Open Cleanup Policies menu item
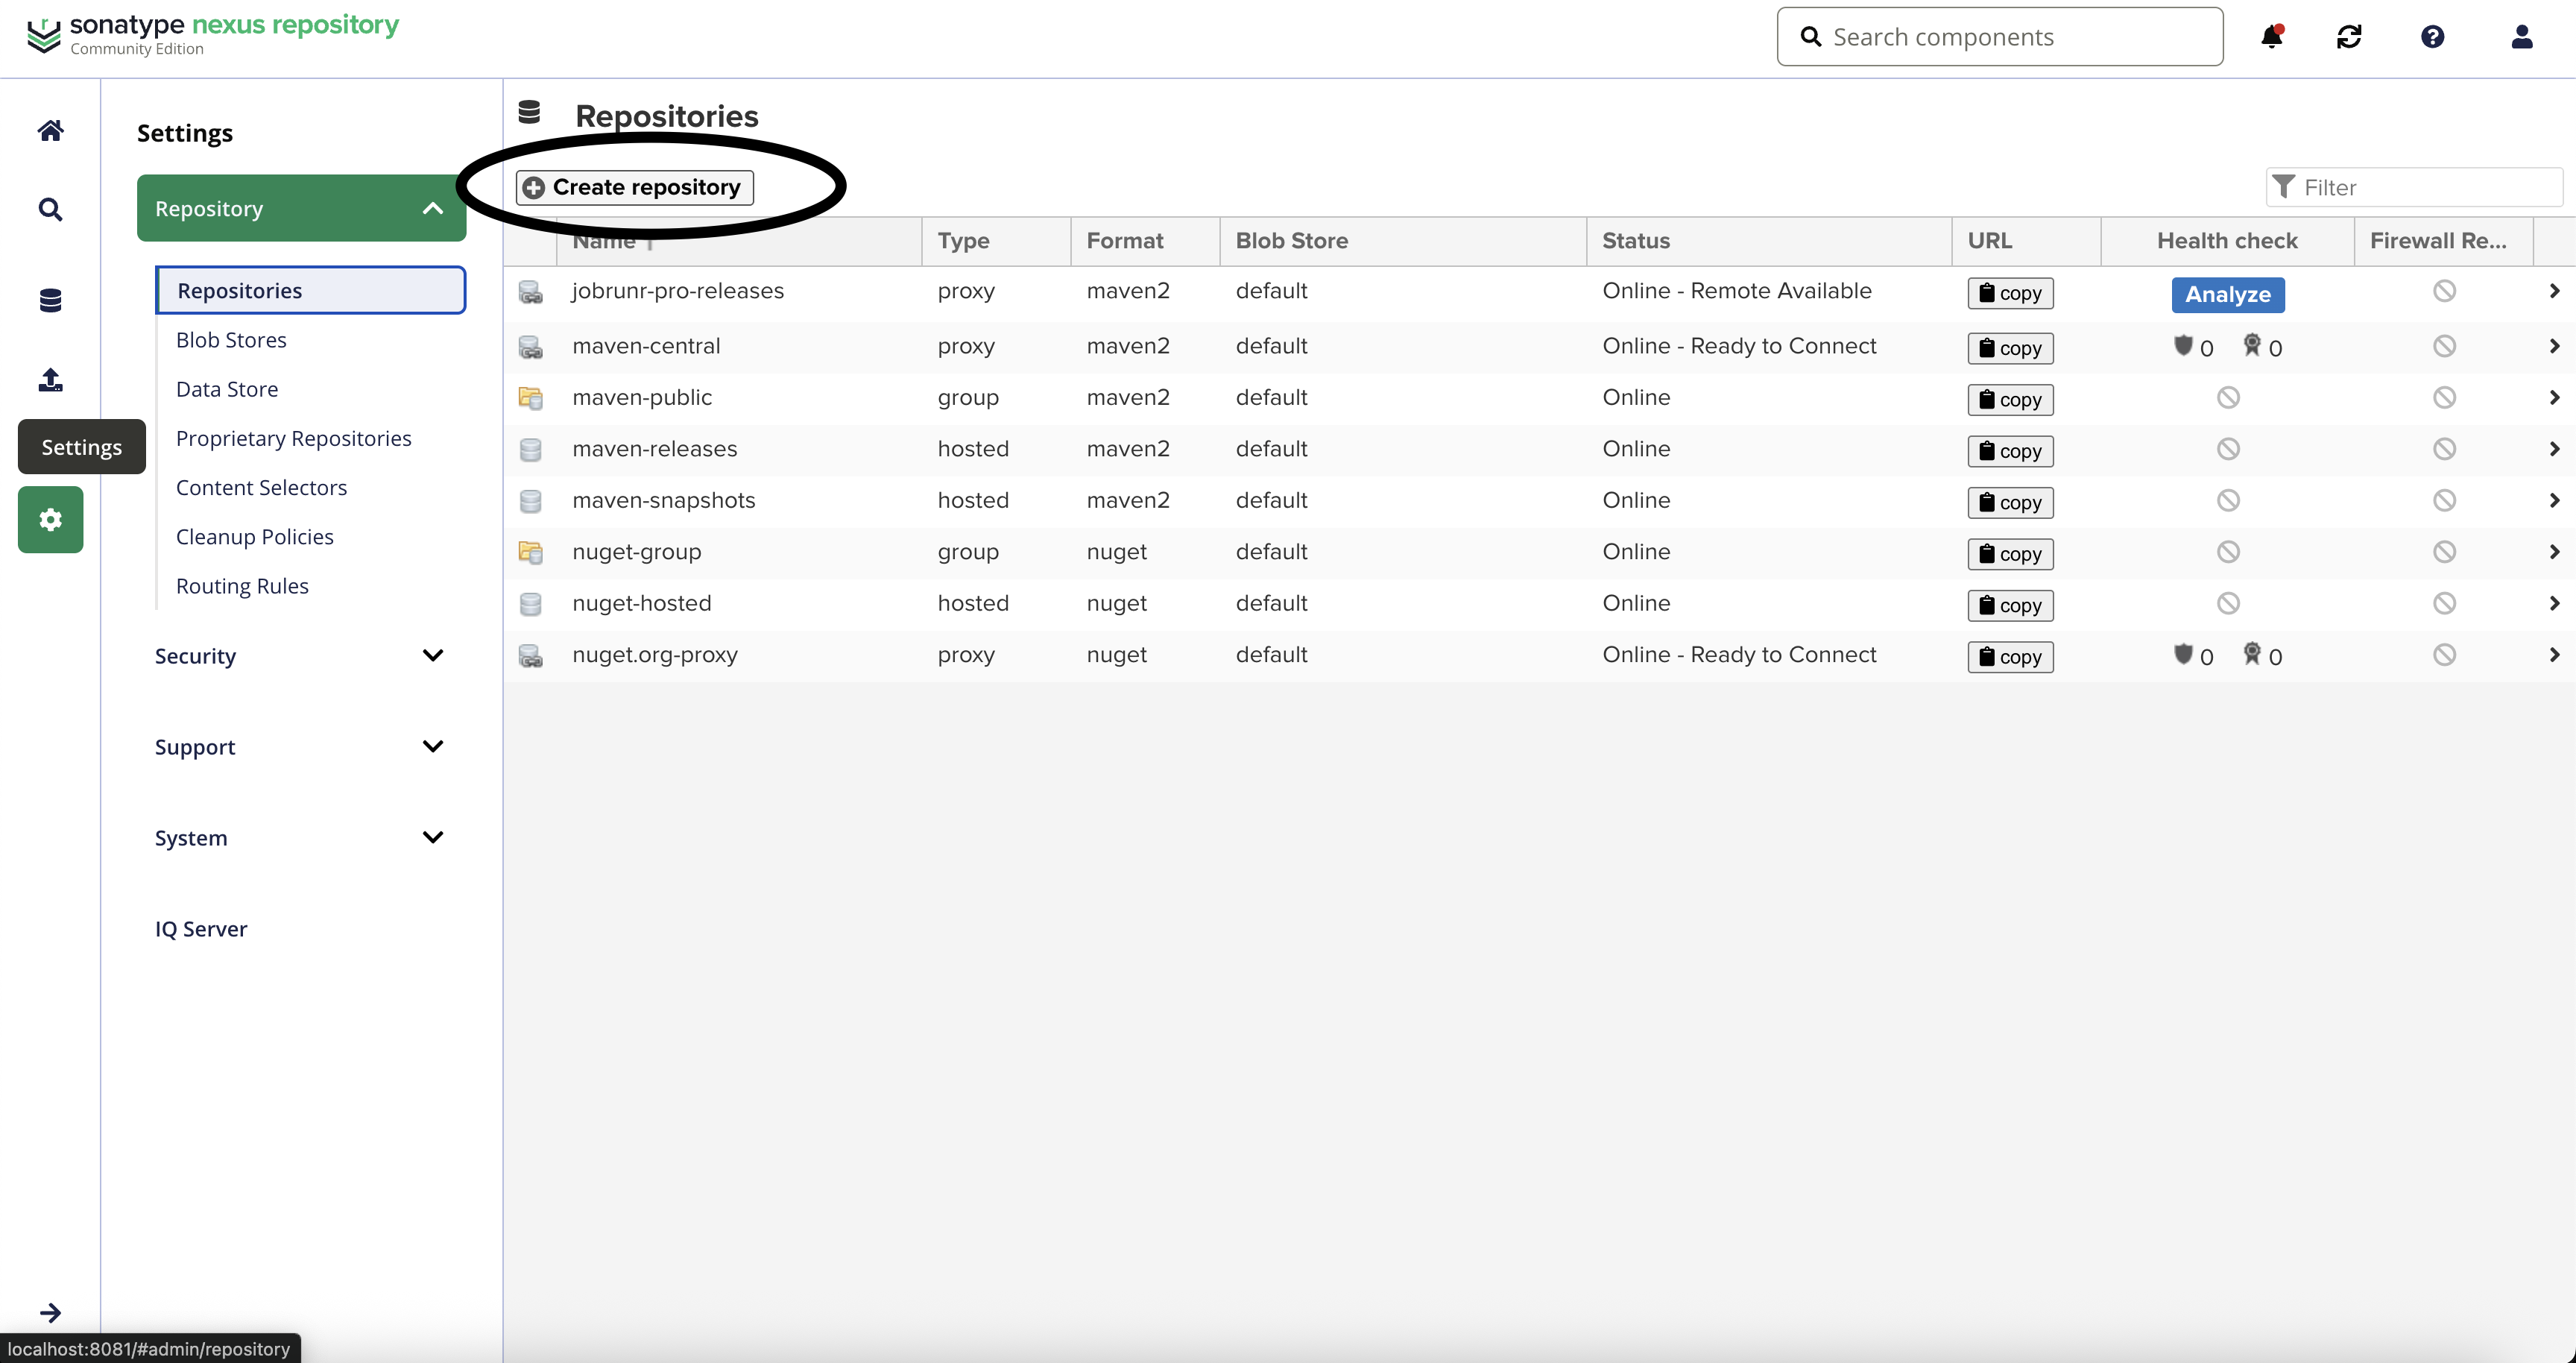 click(254, 537)
